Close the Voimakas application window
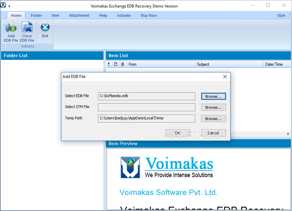Viewport: 292px width, 211px height. 284,5
